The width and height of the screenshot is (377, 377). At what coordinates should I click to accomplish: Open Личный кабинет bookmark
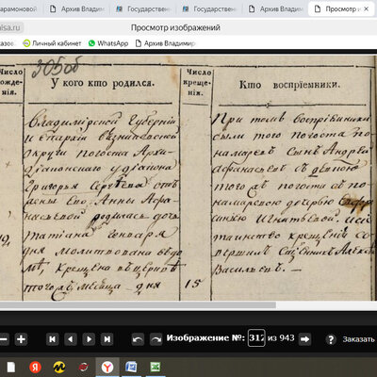click(x=52, y=43)
